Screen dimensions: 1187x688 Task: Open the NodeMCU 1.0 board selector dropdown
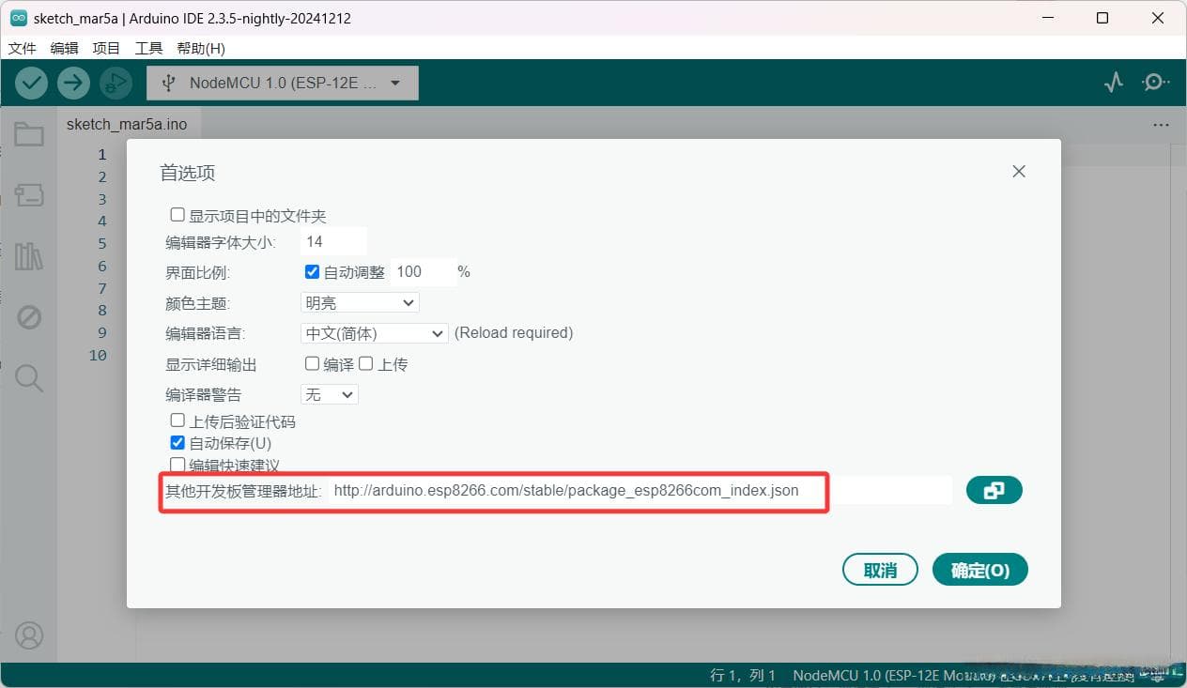tap(283, 83)
